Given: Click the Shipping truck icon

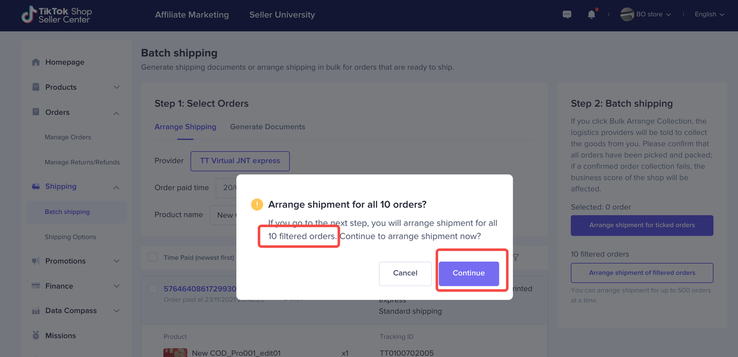Looking at the screenshot, I should [36, 187].
